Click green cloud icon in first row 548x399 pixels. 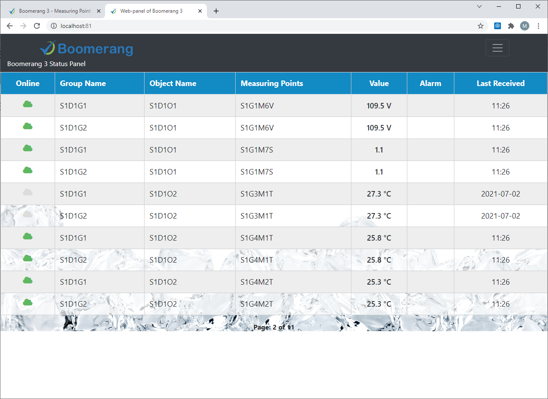pyautogui.click(x=28, y=104)
